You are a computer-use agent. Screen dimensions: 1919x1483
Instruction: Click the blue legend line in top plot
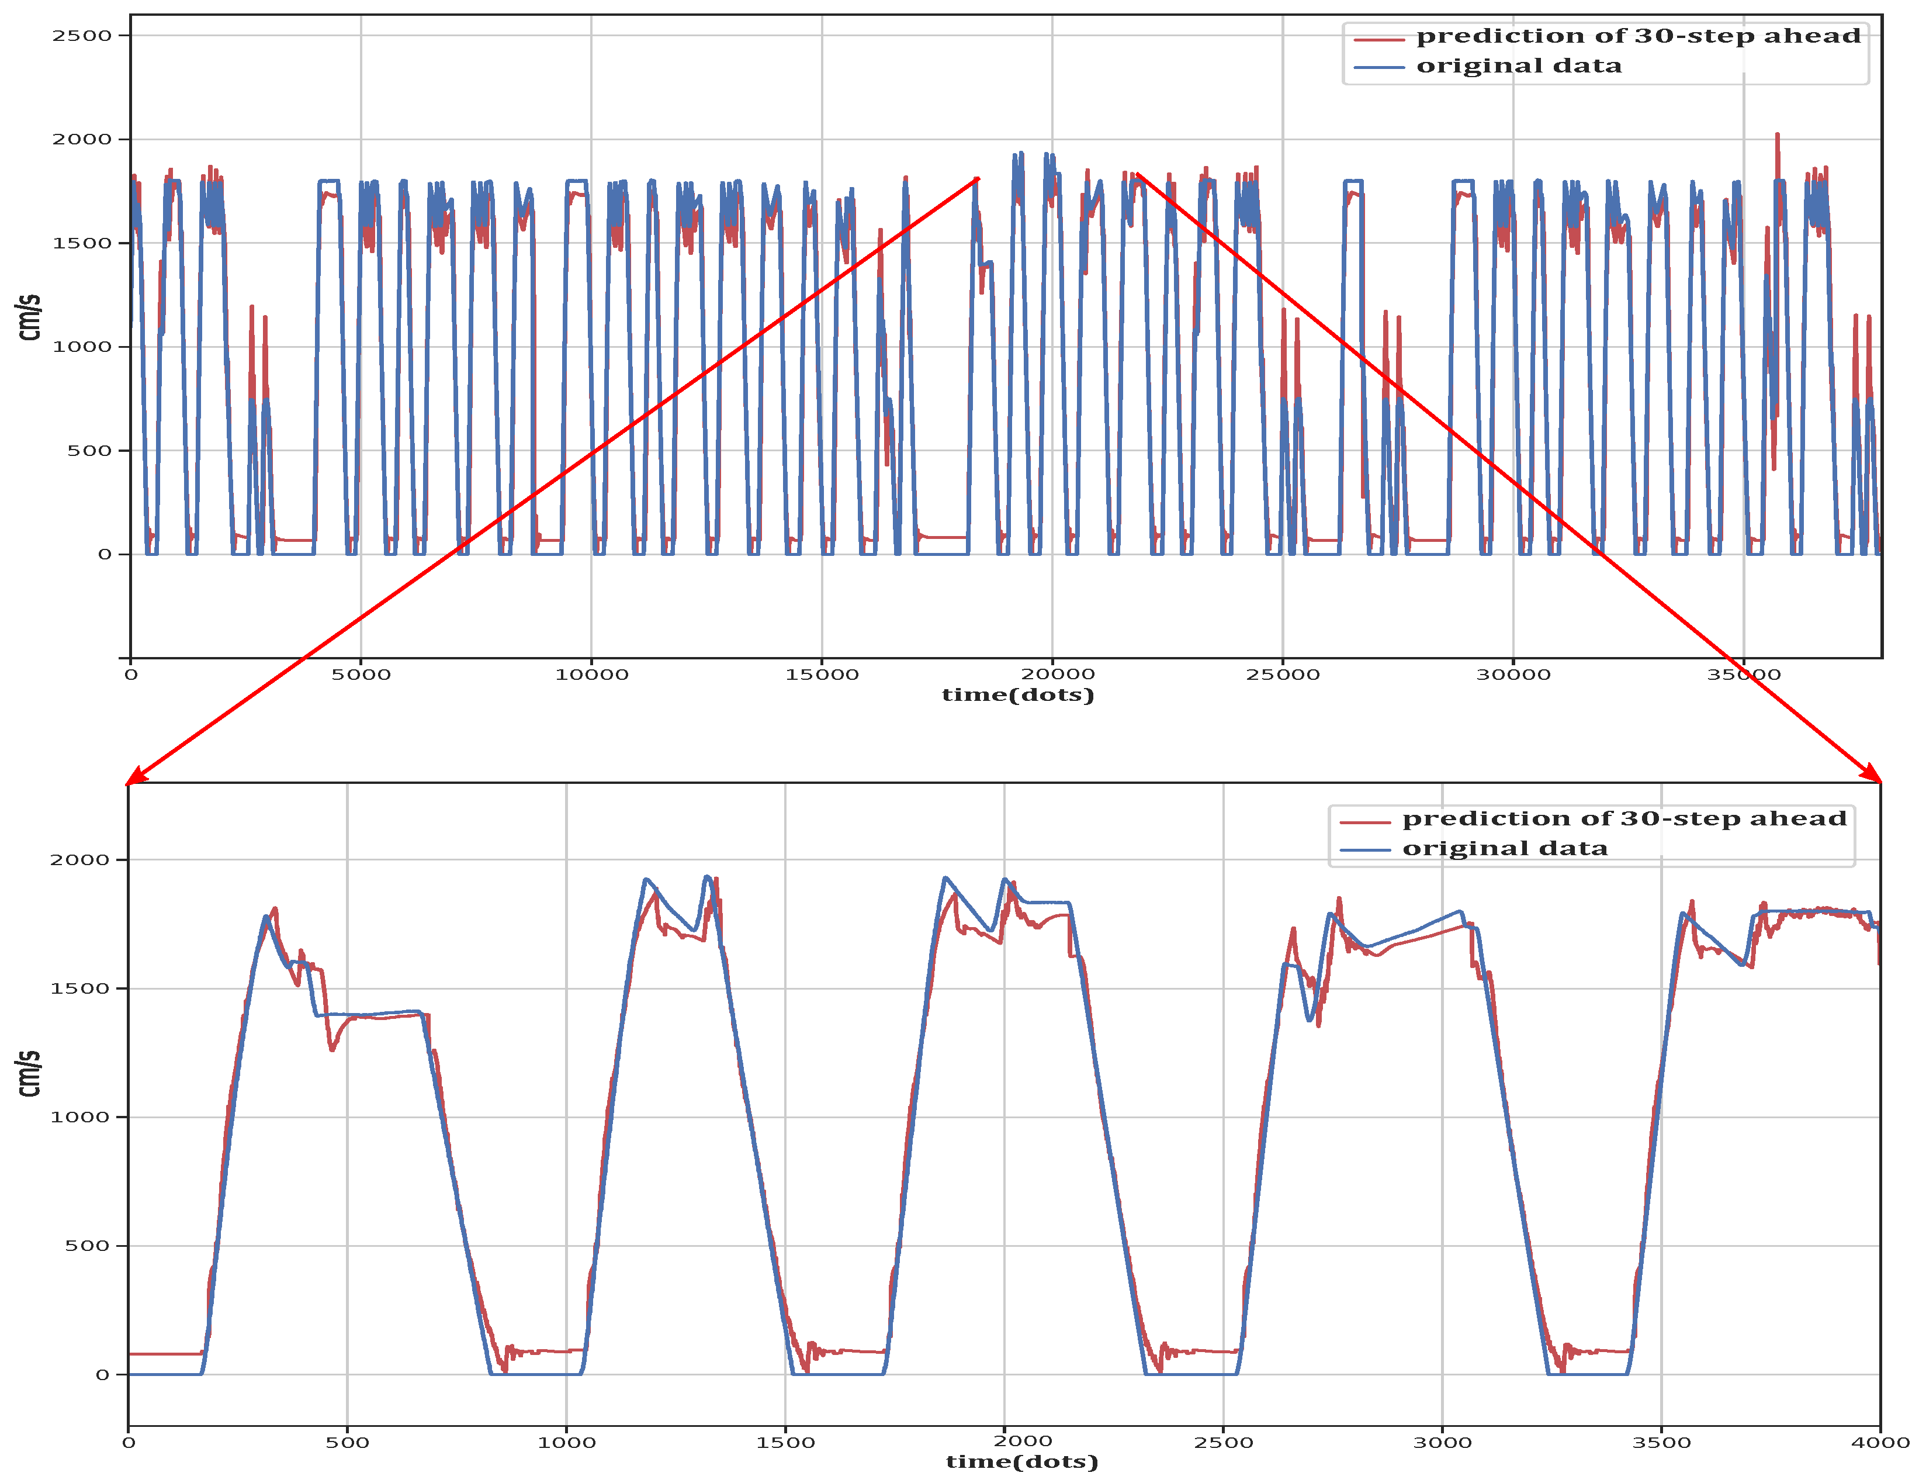[1378, 68]
